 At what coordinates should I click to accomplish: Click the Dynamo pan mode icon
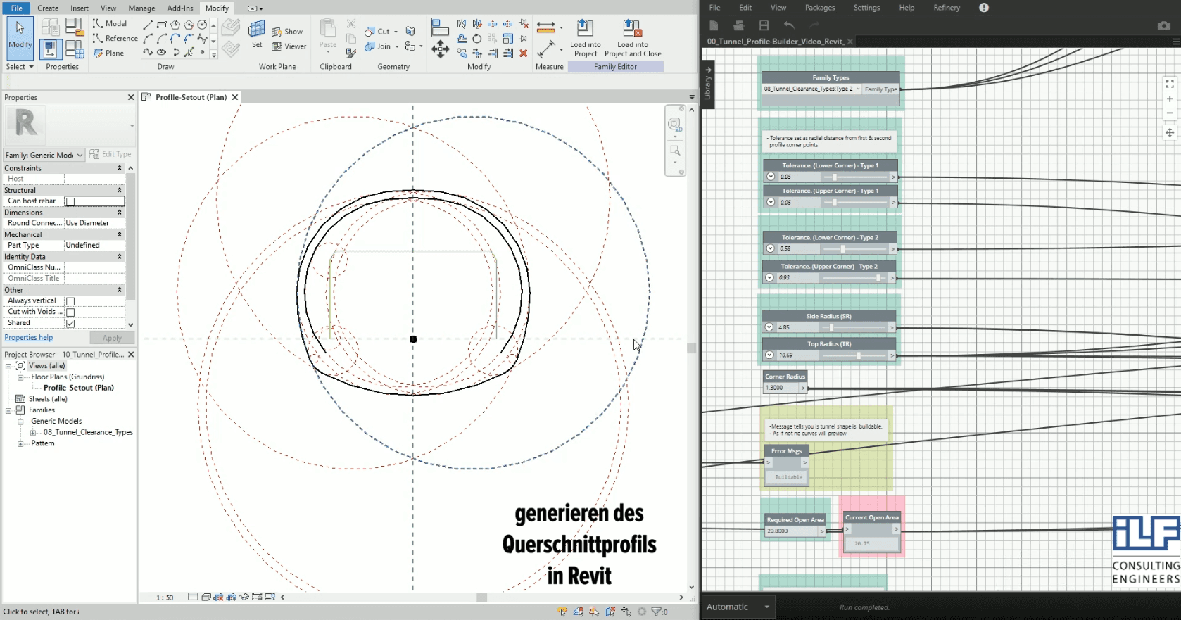point(1170,132)
